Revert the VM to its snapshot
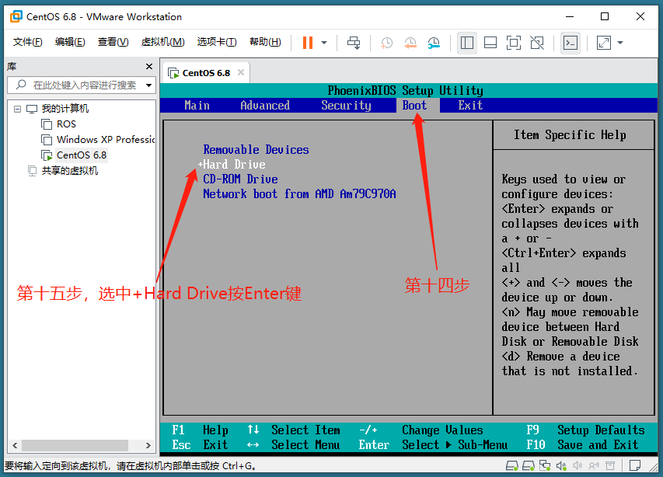The height and width of the screenshot is (477, 663). 410,44
